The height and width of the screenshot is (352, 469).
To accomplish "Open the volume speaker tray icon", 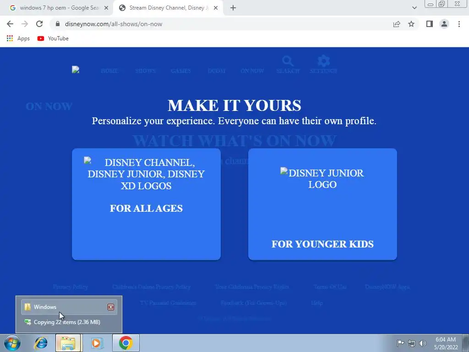I will pos(422,343).
